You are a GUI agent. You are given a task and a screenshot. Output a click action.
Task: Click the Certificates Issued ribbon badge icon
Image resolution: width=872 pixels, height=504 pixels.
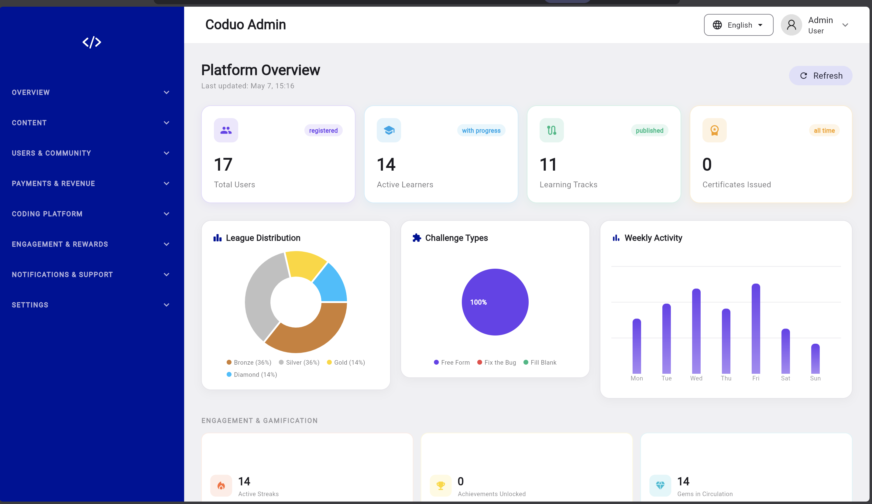[715, 130]
